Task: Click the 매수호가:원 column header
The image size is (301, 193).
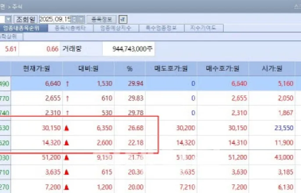Action: tap(223, 68)
